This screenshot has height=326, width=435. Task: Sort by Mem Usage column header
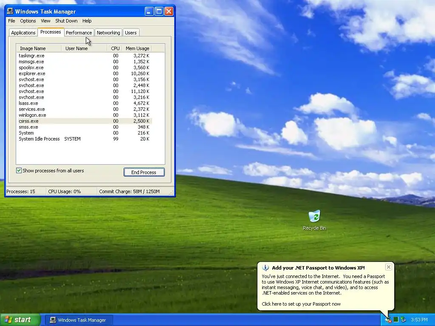click(x=137, y=48)
